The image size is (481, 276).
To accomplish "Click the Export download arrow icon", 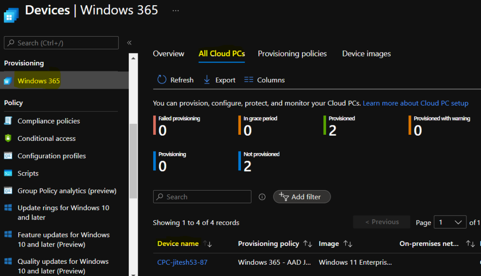I will [207, 80].
